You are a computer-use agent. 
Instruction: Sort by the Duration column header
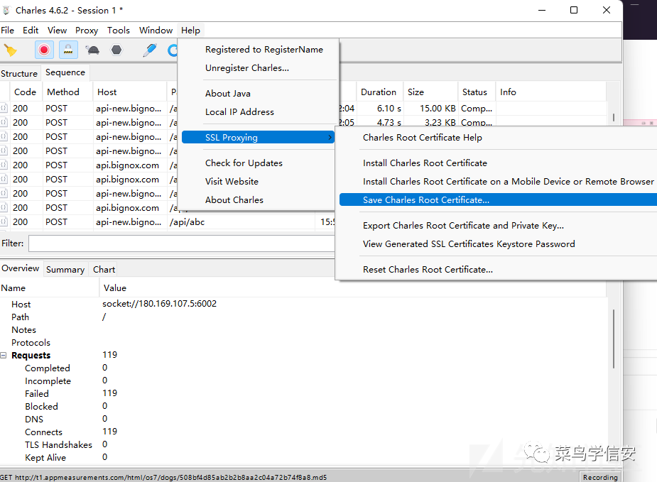[x=378, y=92]
